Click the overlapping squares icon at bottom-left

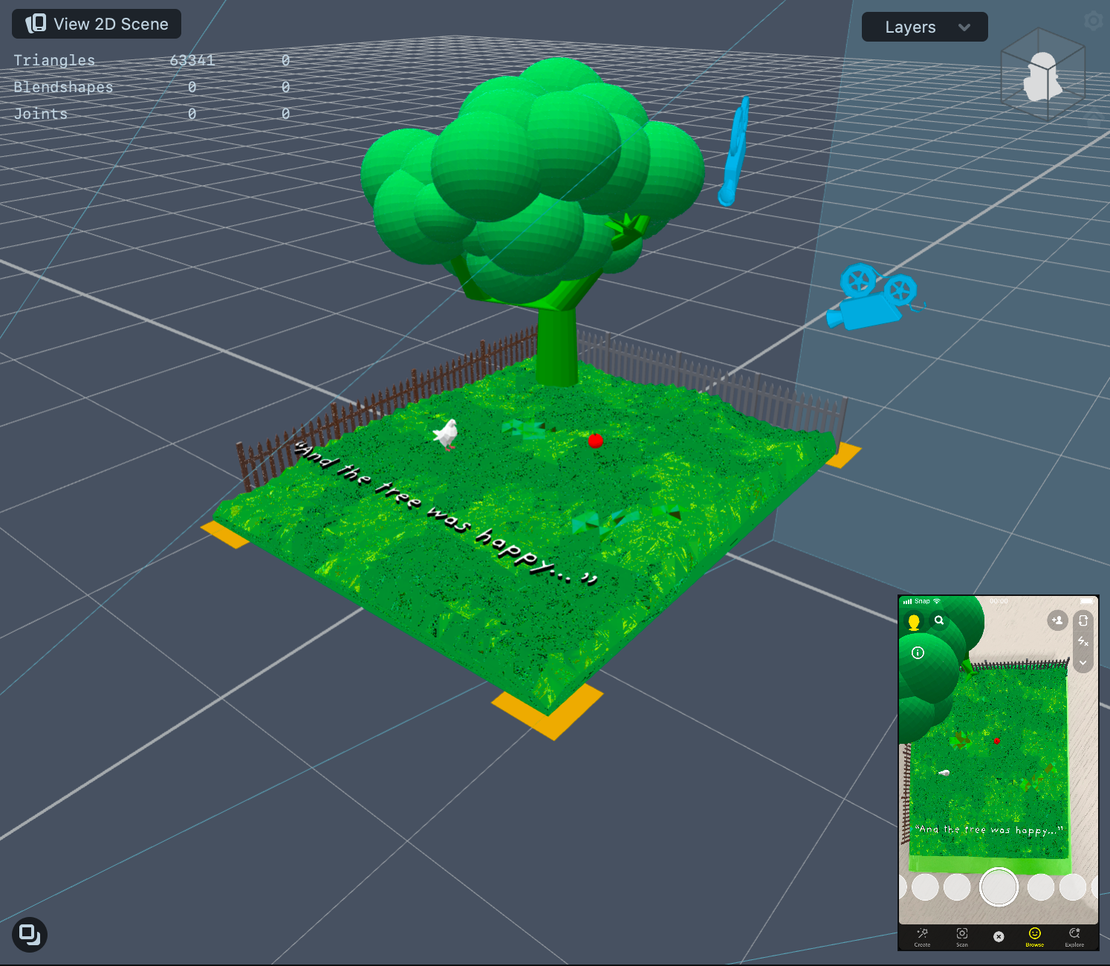click(30, 934)
